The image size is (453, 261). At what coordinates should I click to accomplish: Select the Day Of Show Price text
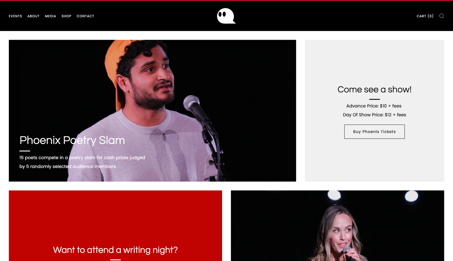(375, 115)
